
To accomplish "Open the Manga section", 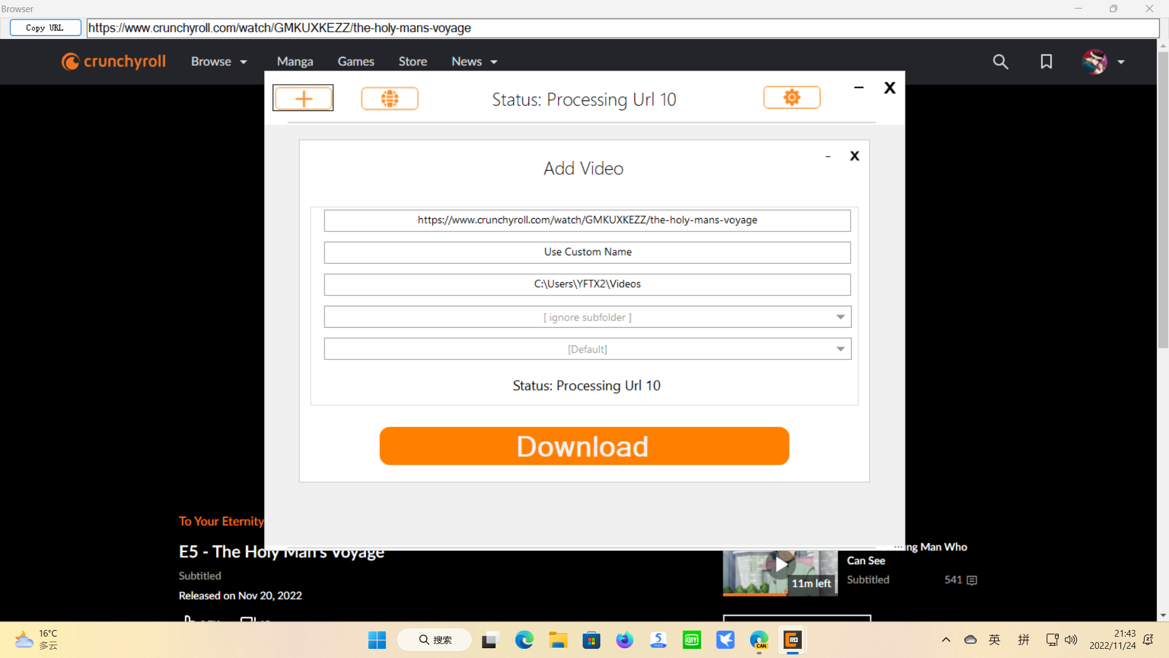I will (295, 61).
